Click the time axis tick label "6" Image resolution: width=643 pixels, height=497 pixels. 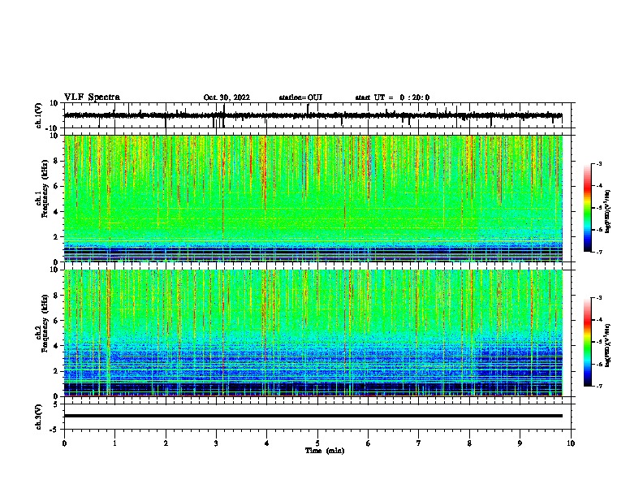369,443
